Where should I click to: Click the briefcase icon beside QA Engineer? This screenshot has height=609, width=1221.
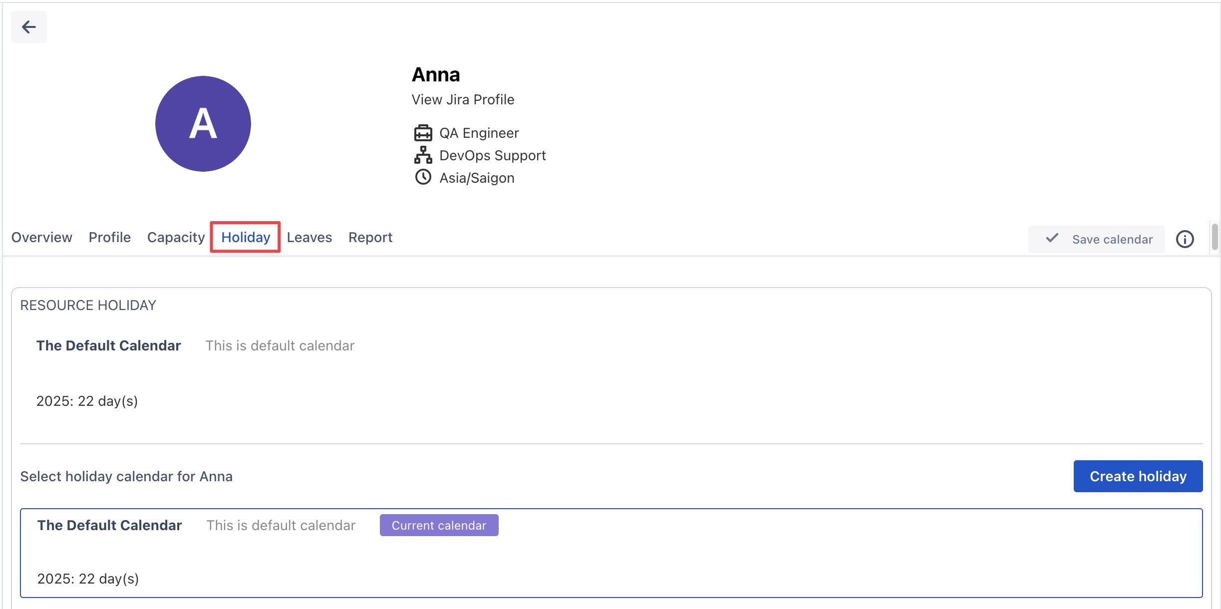coord(423,133)
